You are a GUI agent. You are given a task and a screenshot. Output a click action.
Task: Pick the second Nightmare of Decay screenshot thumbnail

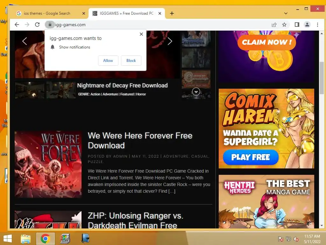pyautogui.click(x=61, y=90)
